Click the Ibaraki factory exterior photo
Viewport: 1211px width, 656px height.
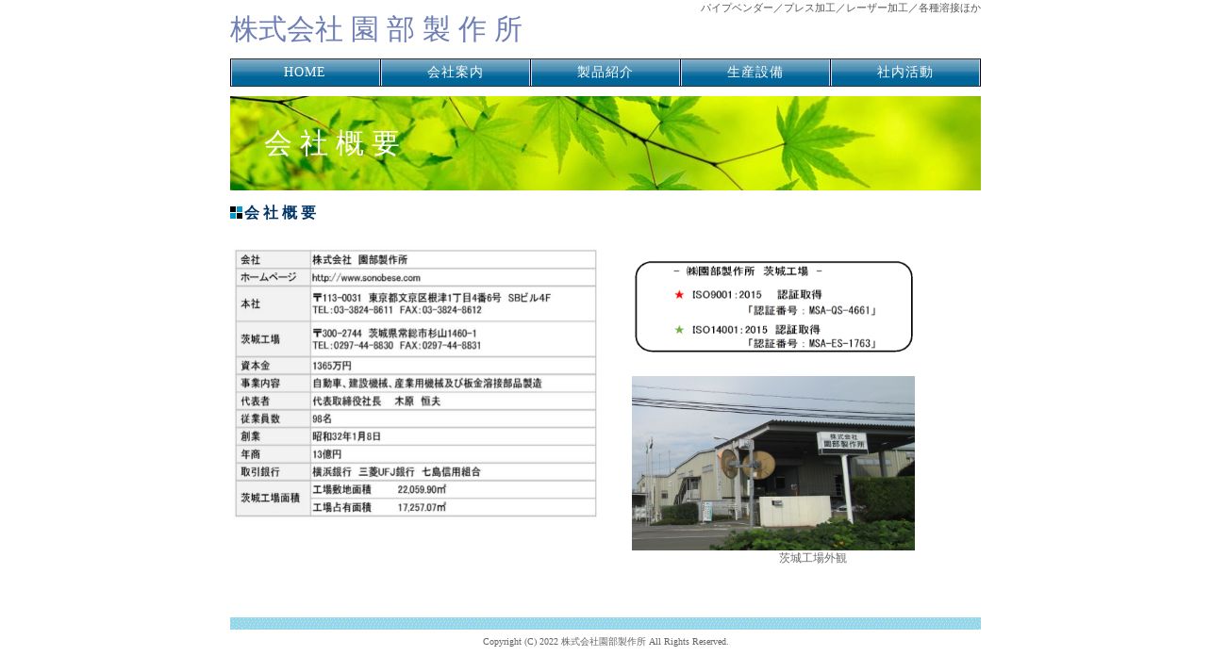pyautogui.click(x=773, y=463)
